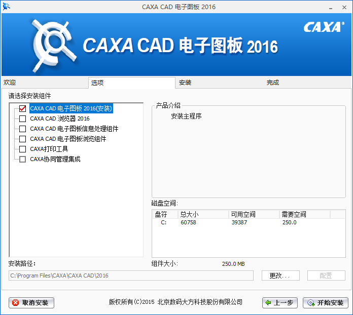
Task: Go back with 上一步 button
Action: point(280,303)
